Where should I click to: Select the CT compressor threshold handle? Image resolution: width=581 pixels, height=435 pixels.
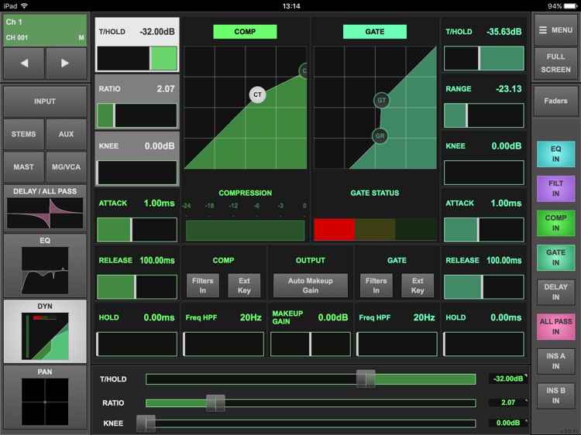point(257,94)
